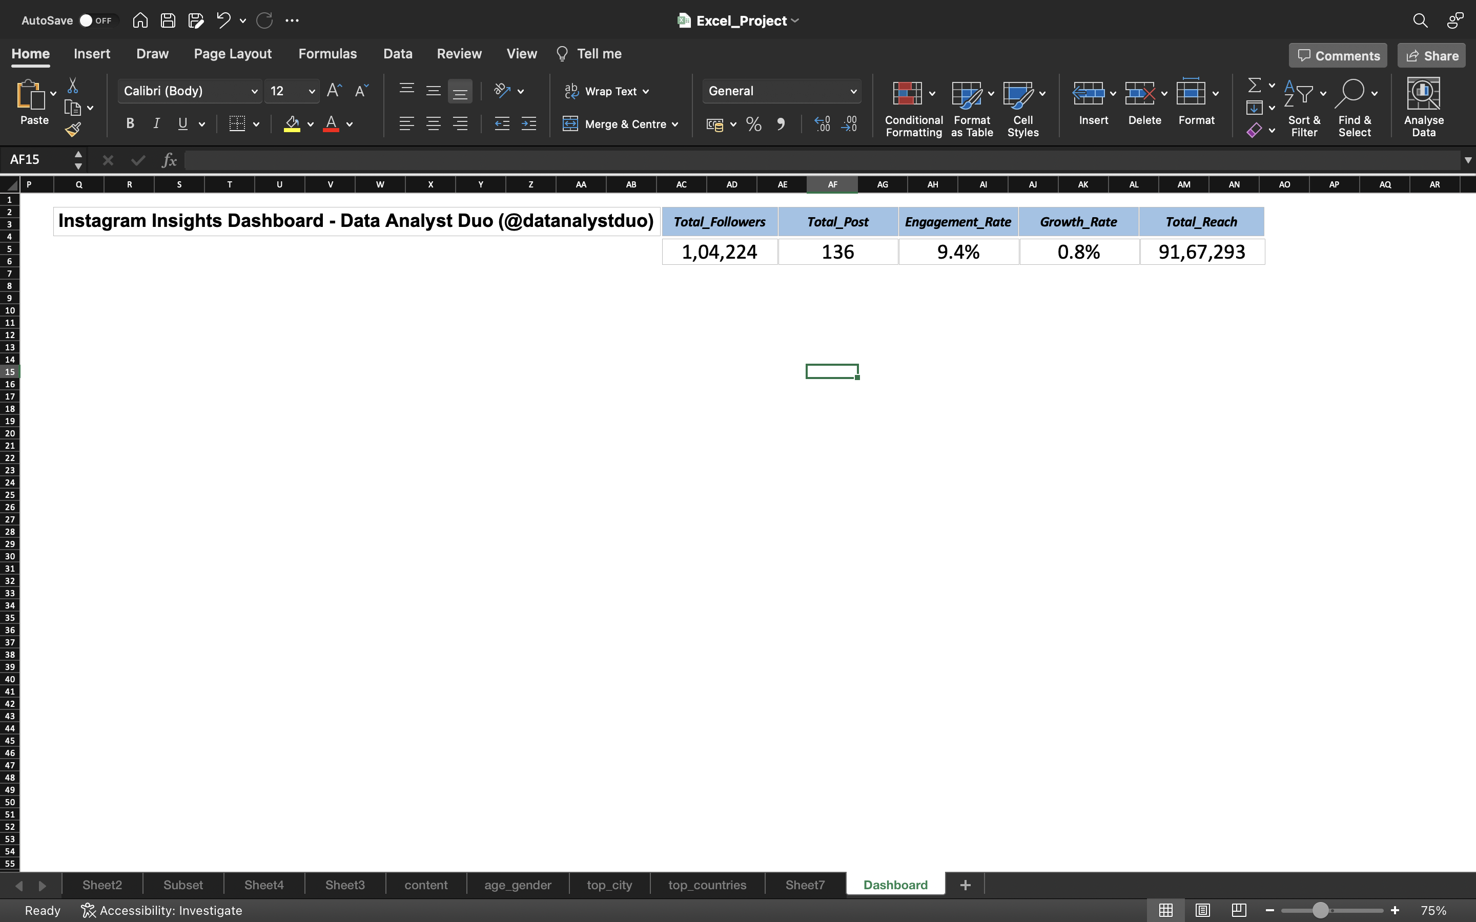Click the Redo icon

[264, 20]
